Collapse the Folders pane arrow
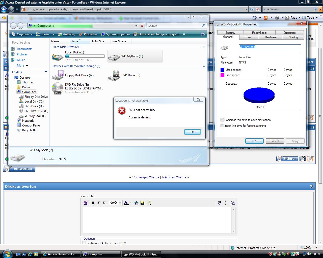The image size is (323, 258). (x=46, y=72)
